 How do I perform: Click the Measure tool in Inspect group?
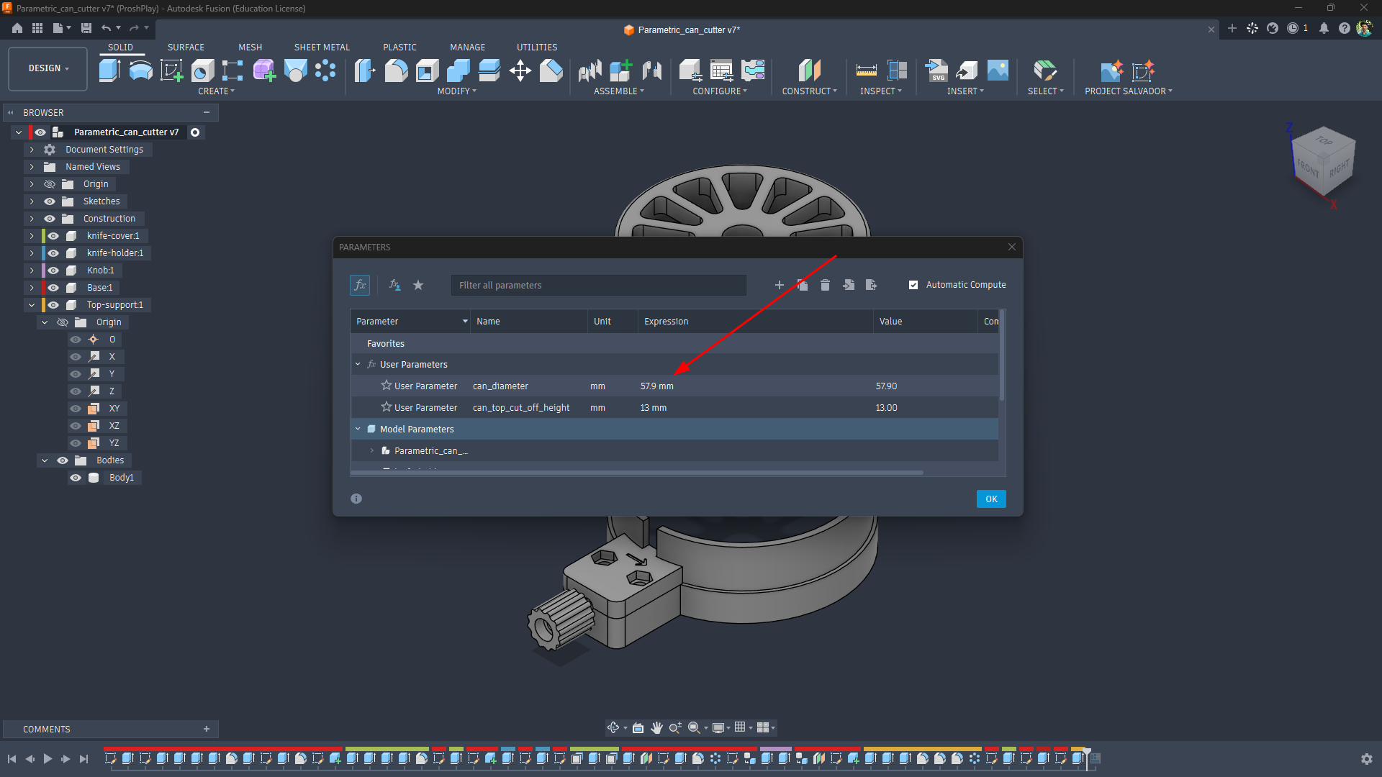pyautogui.click(x=866, y=71)
